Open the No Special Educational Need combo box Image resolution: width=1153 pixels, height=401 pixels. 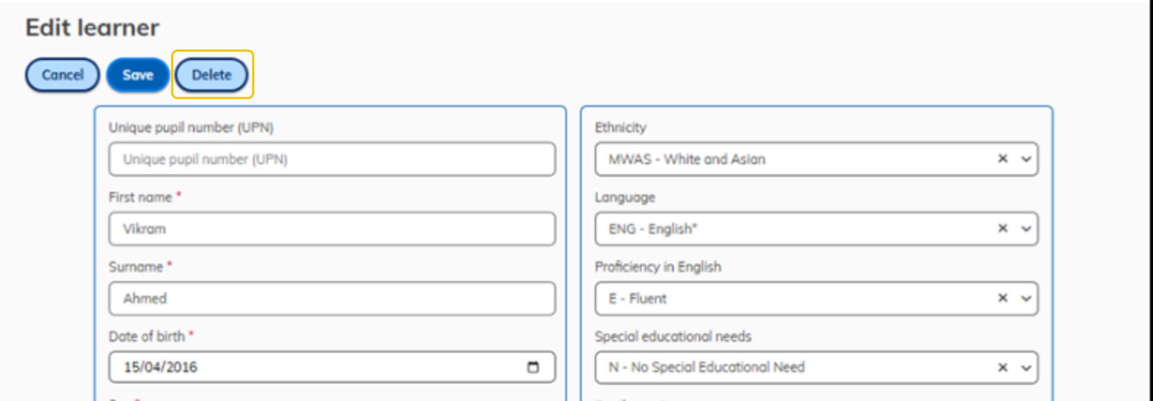817,367
